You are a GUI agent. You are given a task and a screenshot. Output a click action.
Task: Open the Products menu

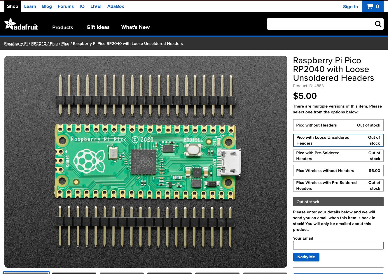pyautogui.click(x=63, y=27)
